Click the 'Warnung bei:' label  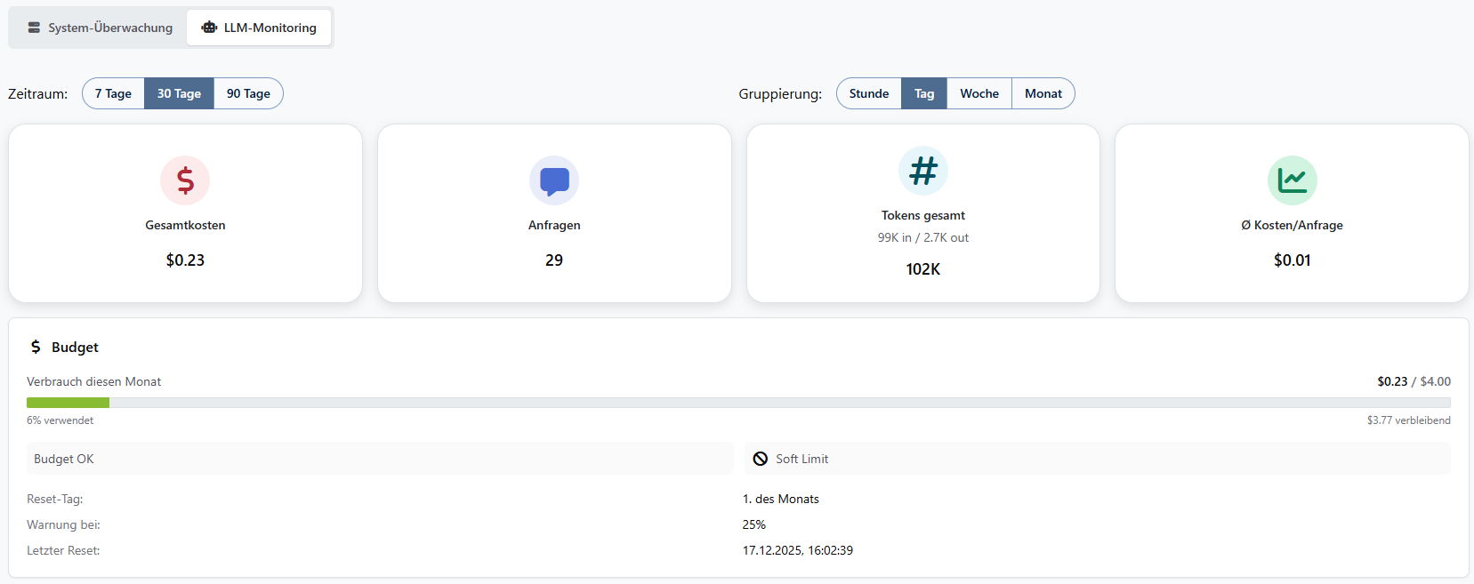63,524
